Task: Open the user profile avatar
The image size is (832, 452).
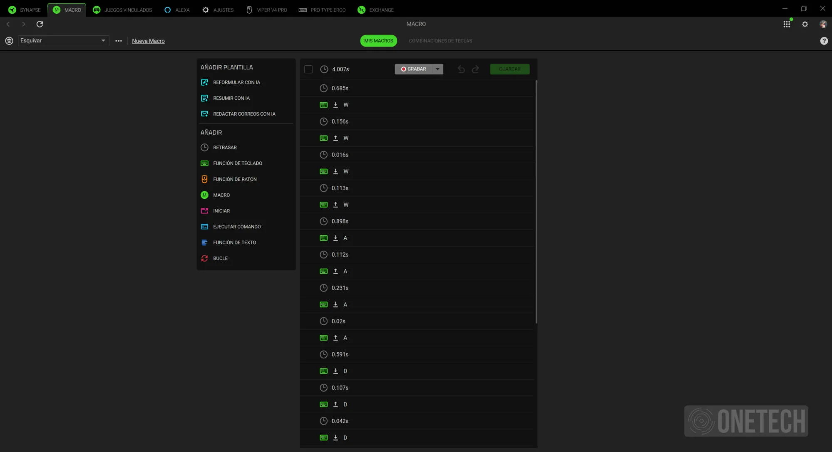Action: [x=823, y=24]
